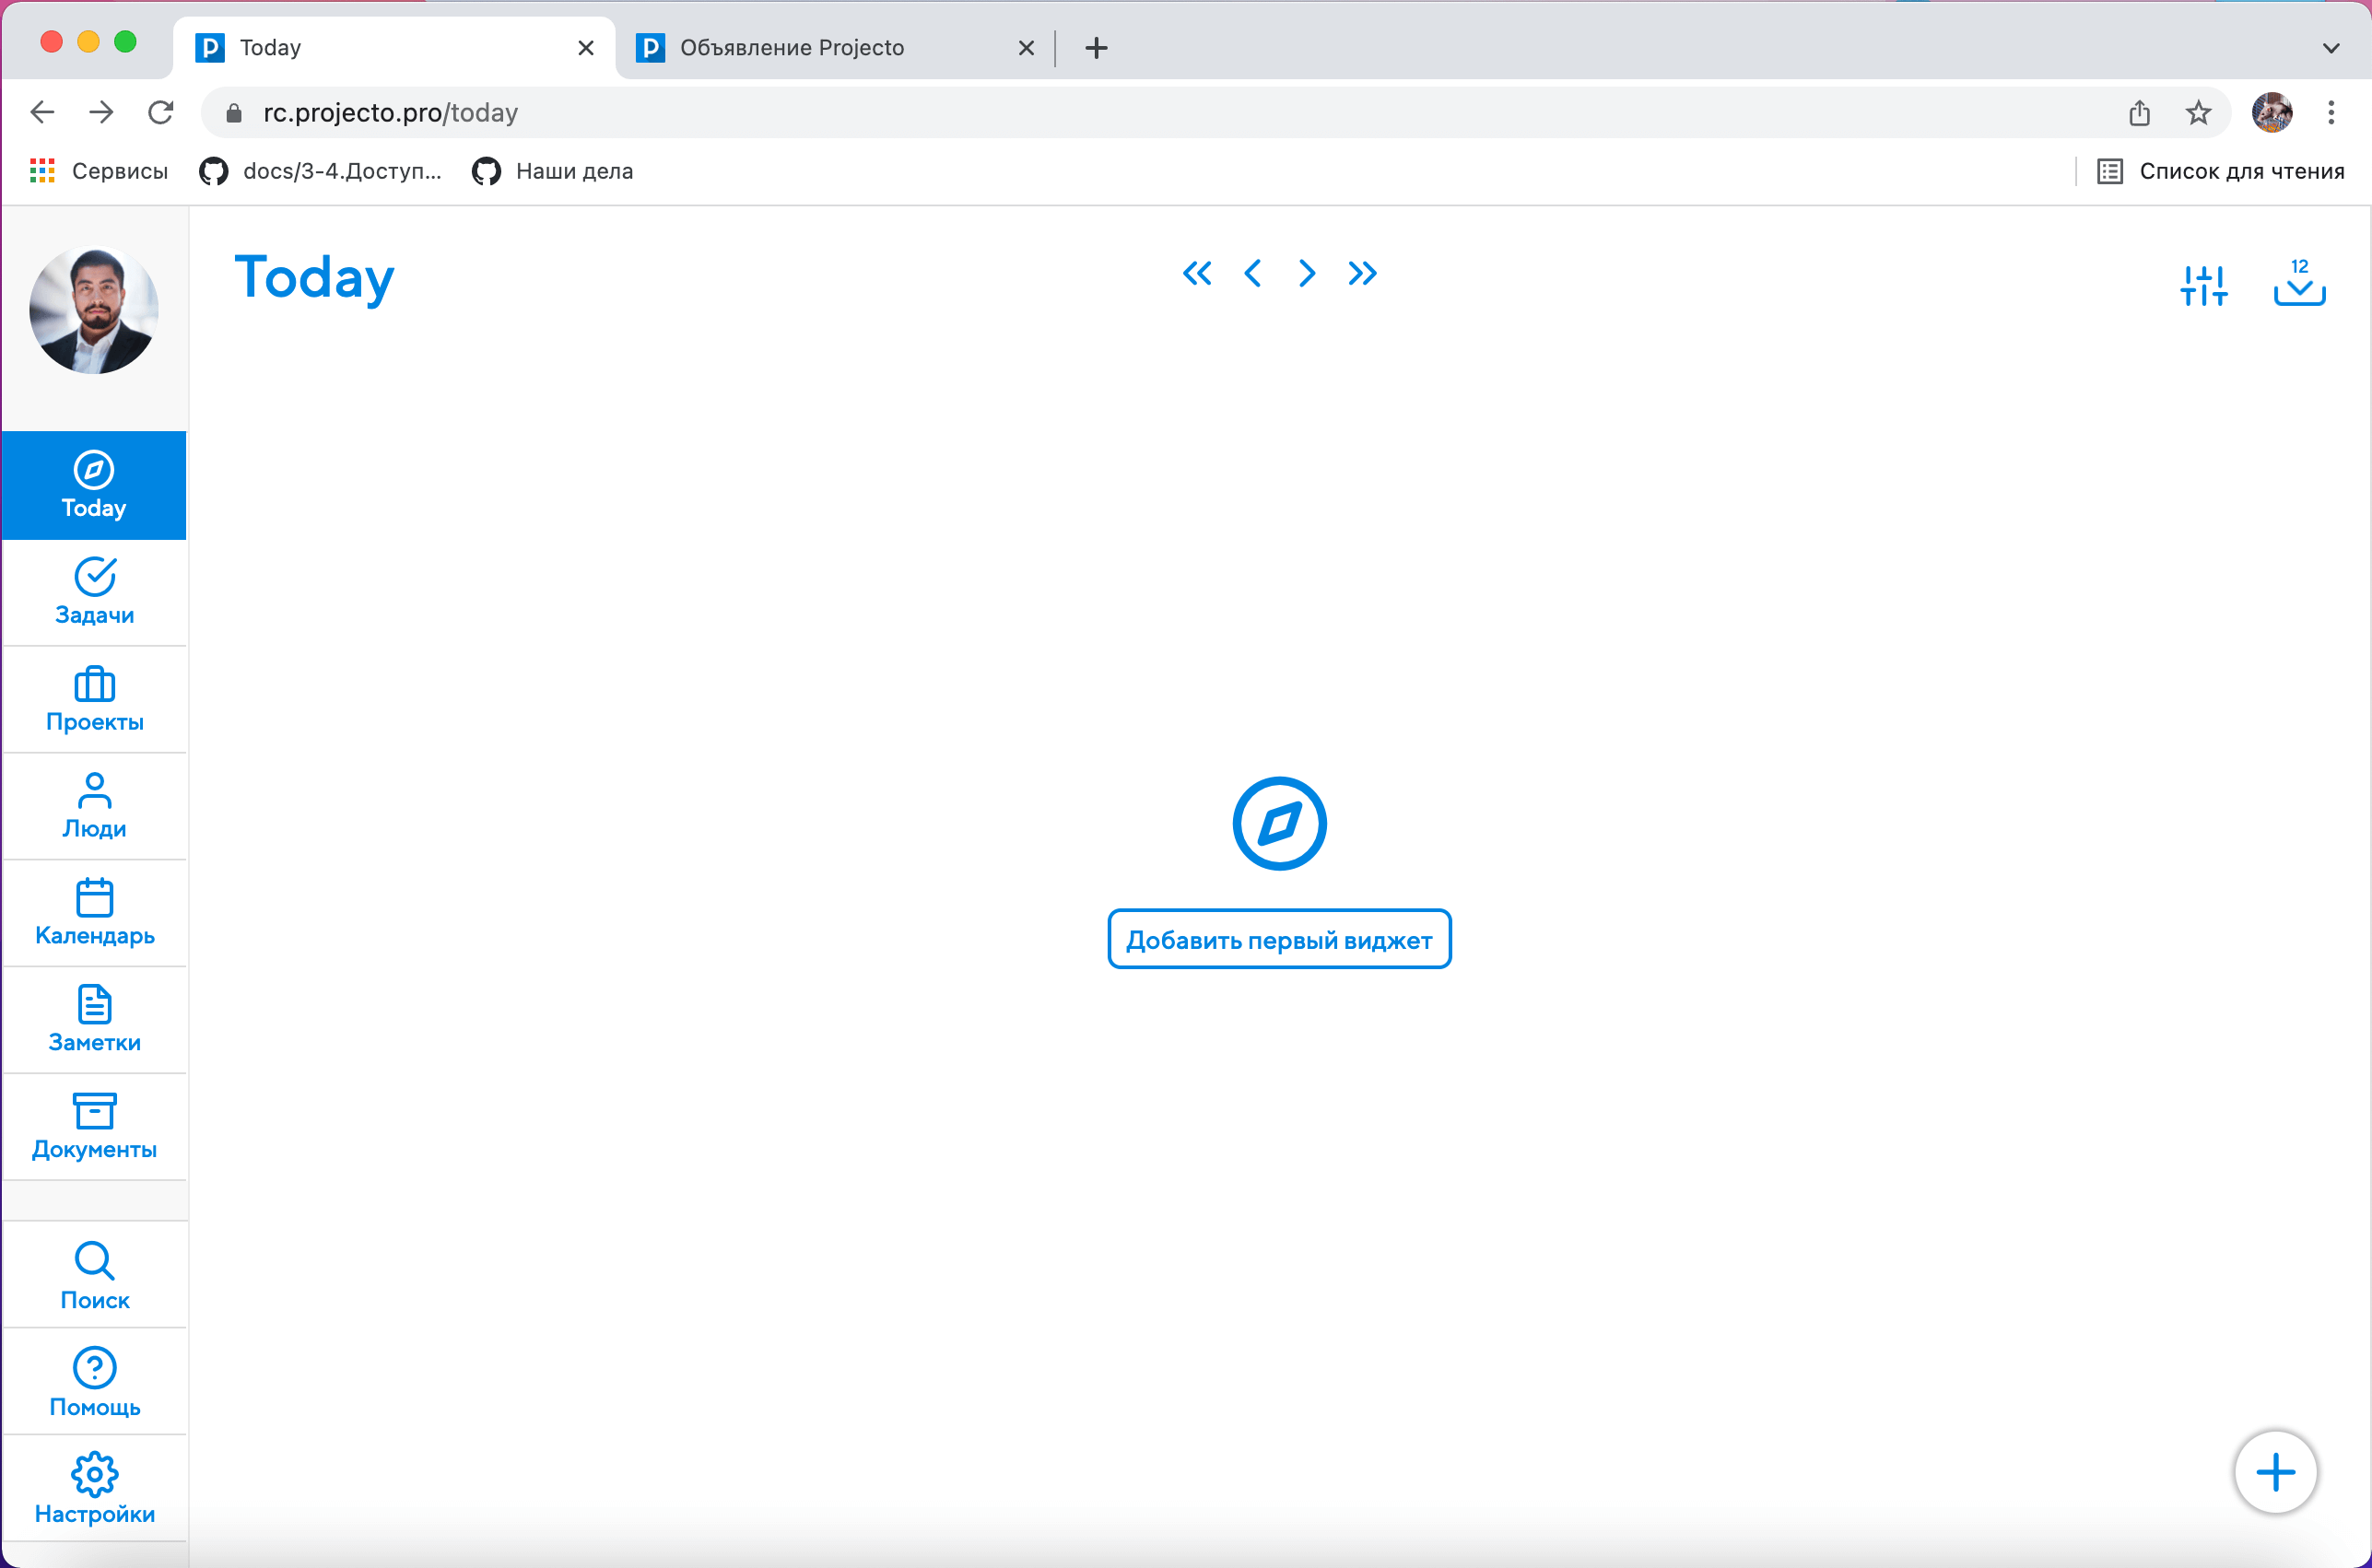Go to next day with right chevron
This screenshot has height=1568, width=2372.
coord(1307,273)
